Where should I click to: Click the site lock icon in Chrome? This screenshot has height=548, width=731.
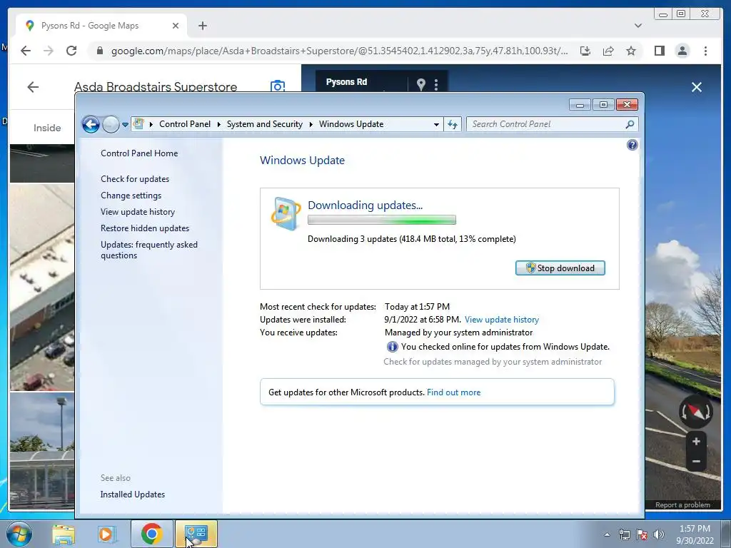click(x=99, y=51)
